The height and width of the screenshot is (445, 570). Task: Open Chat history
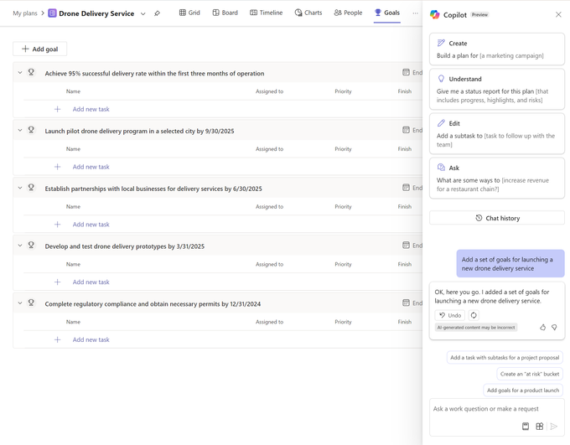pos(497,218)
